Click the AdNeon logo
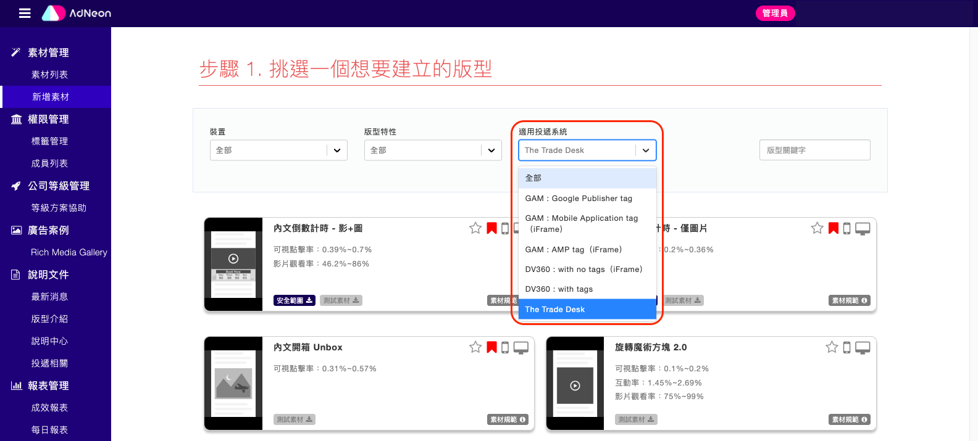 pyautogui.click(x=77, y=13)
